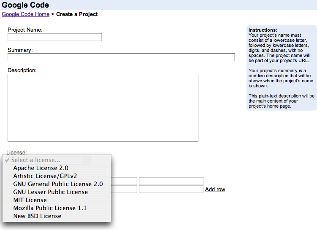Choose GNU General Public License 2.0

click(x=57, y=184)
